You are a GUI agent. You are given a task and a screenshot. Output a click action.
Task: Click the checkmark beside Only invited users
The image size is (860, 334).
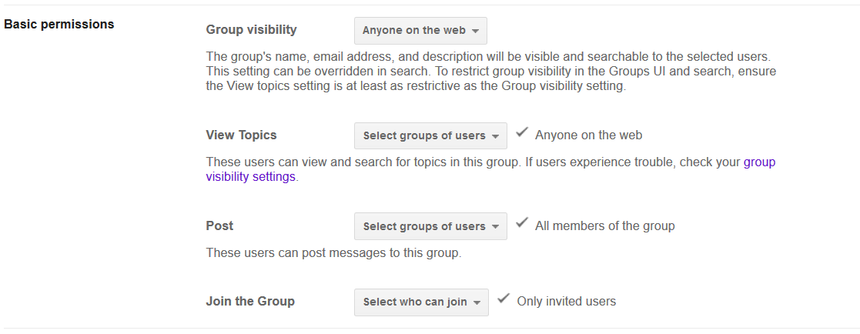504,299
